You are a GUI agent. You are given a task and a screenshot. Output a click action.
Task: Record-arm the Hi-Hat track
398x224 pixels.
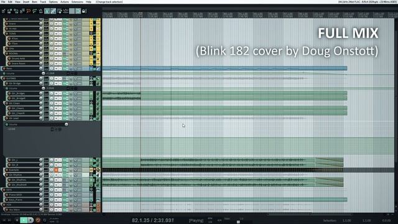7,29
